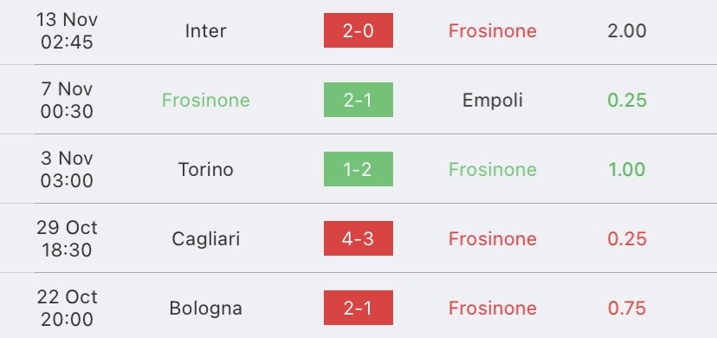Select the Empoli team name
This screenshot has height=338, width=717.
click(x=493, y=101)
